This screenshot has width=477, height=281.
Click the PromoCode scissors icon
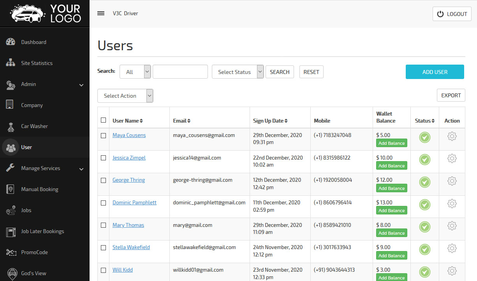[x=11, y=252]
